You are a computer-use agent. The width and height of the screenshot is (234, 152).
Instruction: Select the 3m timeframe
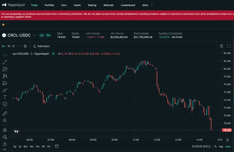[x=3, y=46]
